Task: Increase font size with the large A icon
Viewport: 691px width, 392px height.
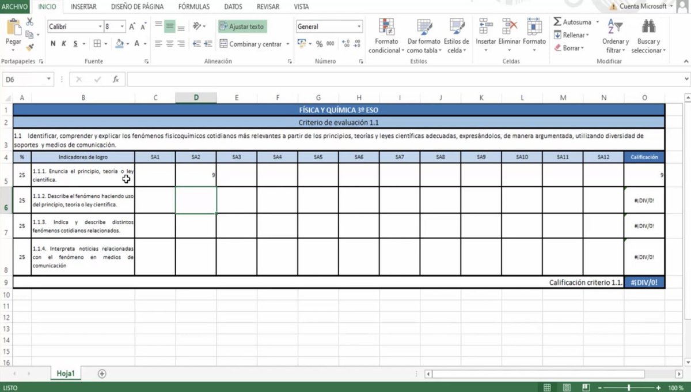Action: tap(132, 27)
